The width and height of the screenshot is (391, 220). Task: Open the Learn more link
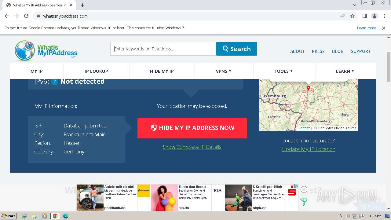coord(367,28)
